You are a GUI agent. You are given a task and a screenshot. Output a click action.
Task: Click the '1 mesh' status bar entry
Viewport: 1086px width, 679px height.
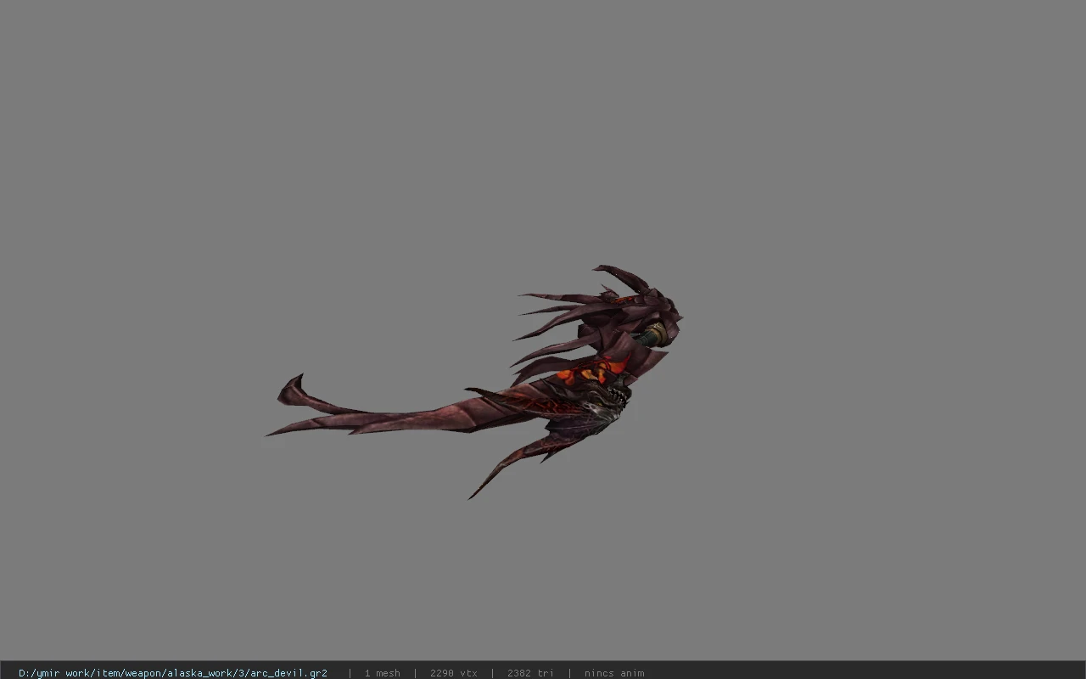point(382,673)
